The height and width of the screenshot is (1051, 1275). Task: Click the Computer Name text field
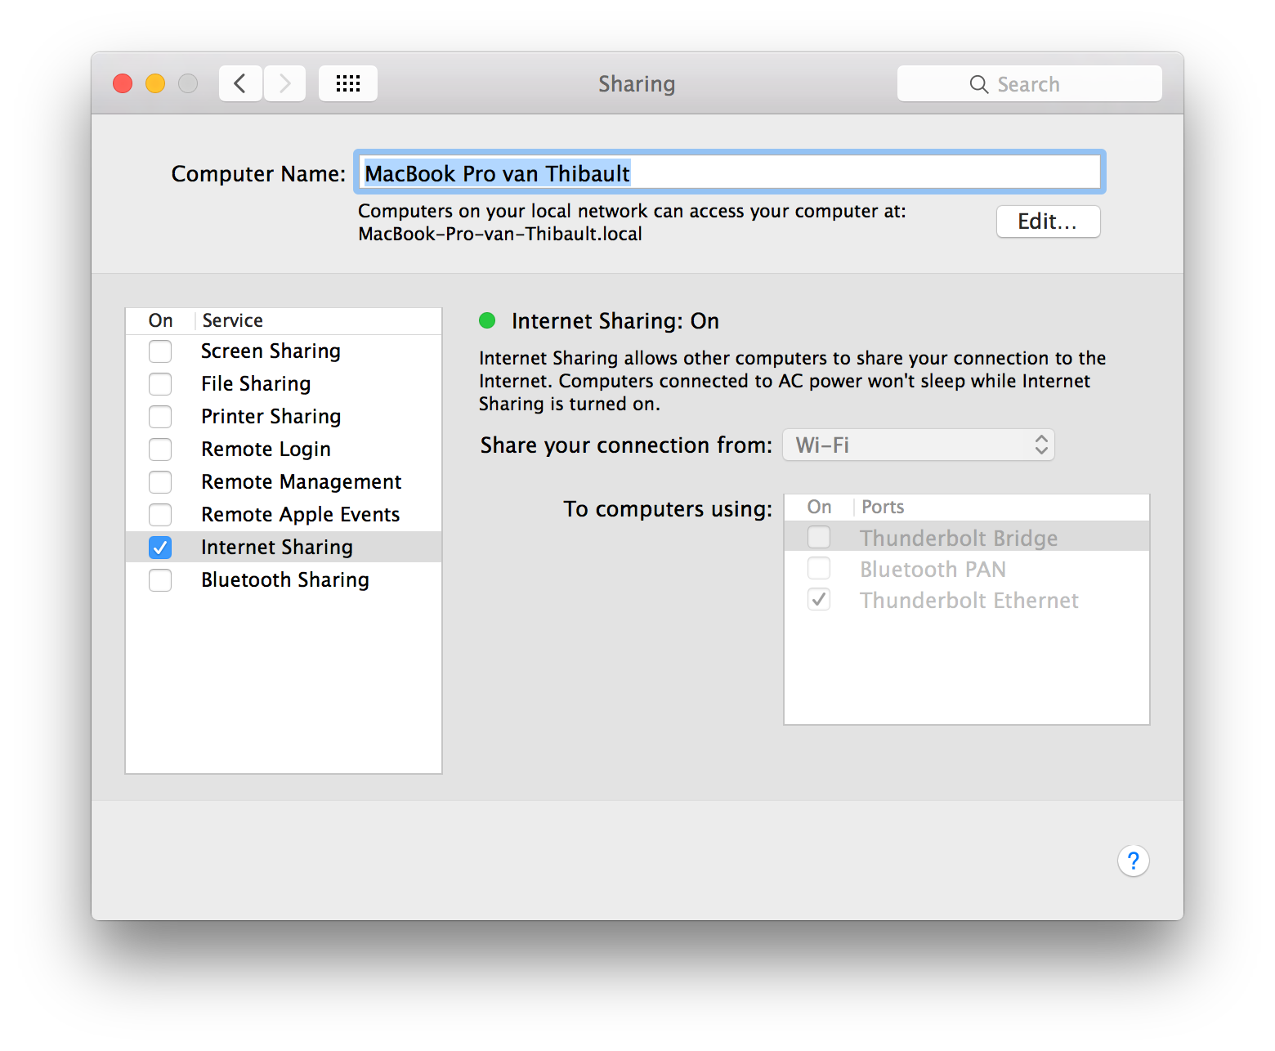tap(730, 172)
